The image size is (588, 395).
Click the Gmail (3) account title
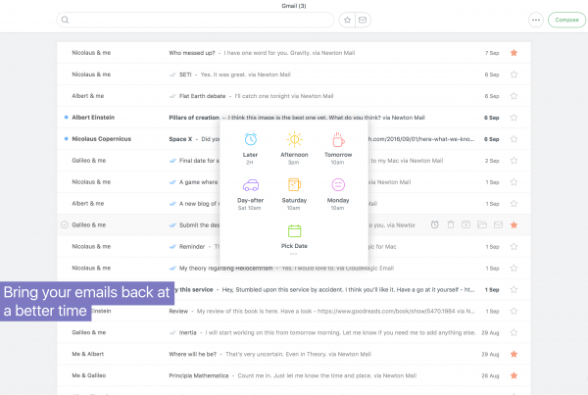coord(294,6)
